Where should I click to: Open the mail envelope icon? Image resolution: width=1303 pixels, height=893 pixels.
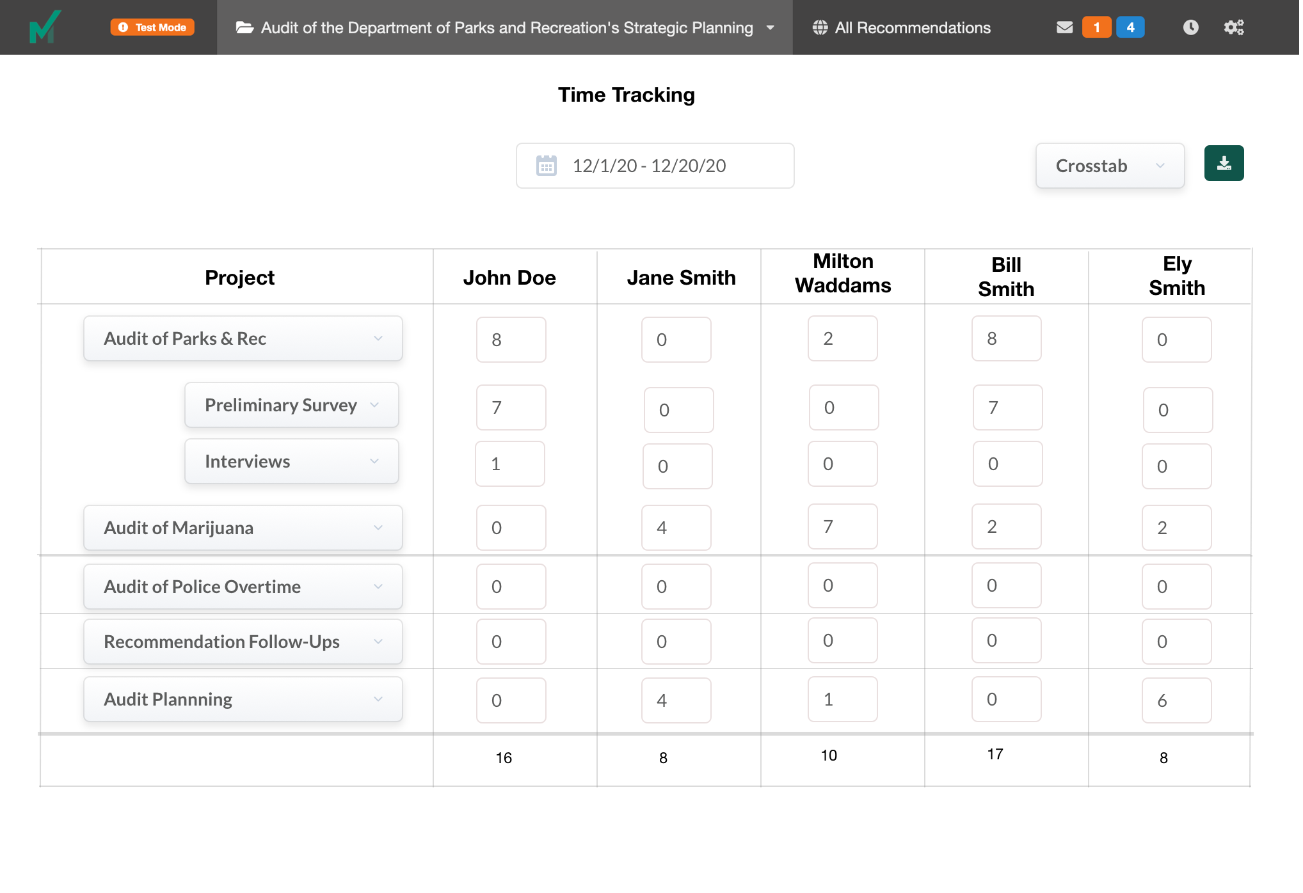tap(1064, 28)
